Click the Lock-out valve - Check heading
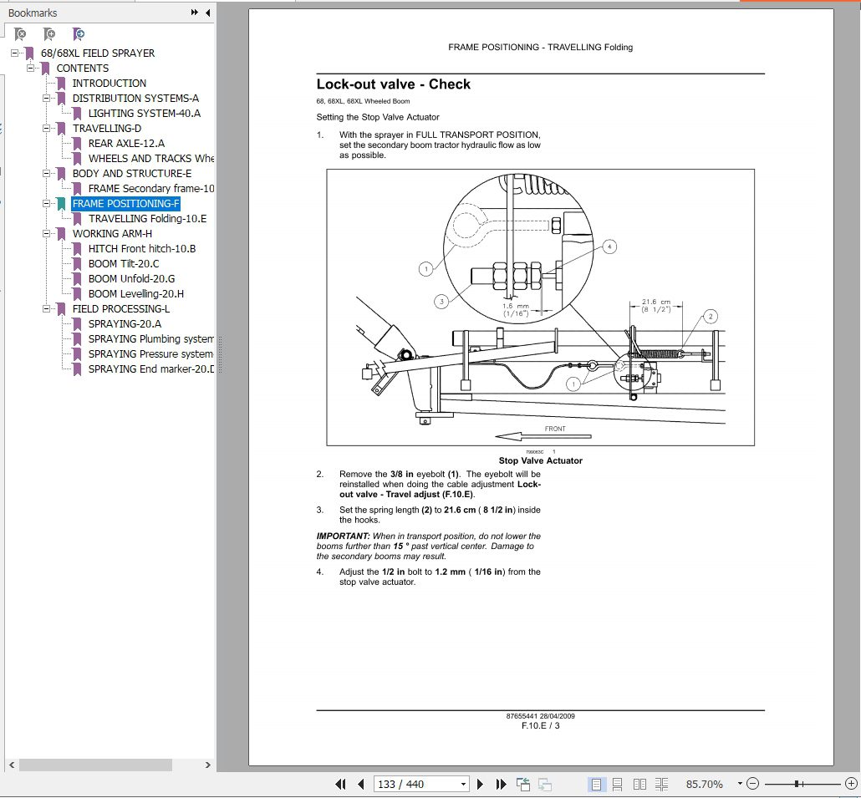The height and width of the screenshot is (798, 861). [x=393, y=84]
